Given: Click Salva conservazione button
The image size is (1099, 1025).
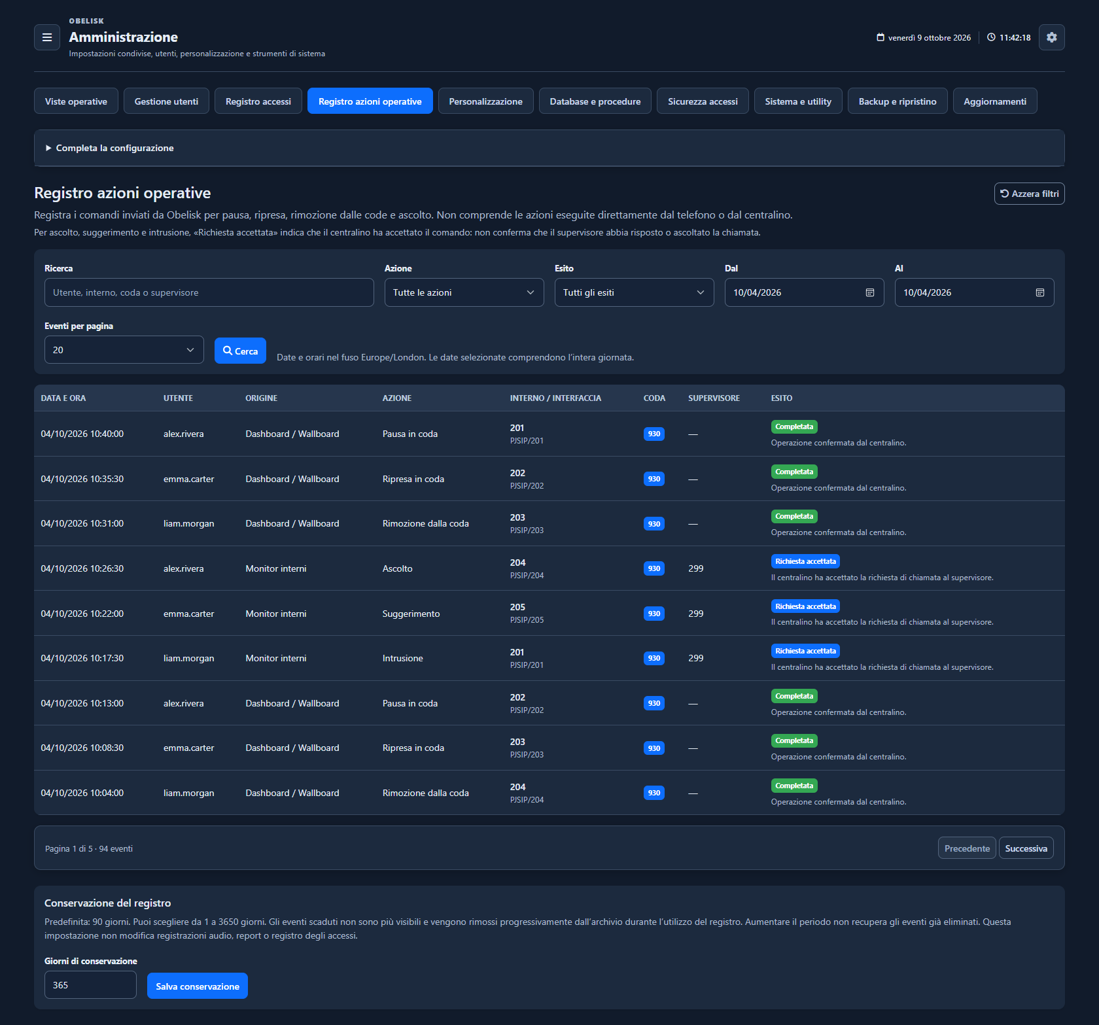Looking at the screenshot, I should coord(198,986).
